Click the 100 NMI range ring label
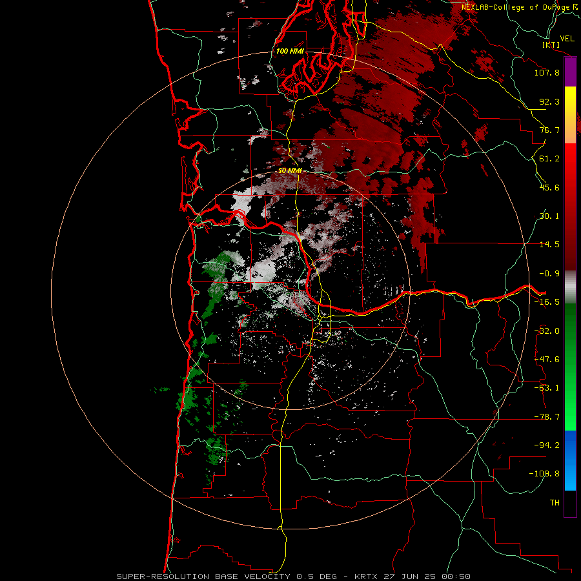 point(290,51)
